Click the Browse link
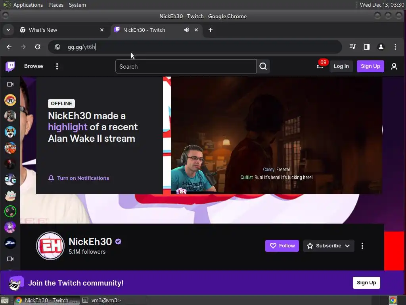Screen dimensions: 406x305 tap(34, 66)
